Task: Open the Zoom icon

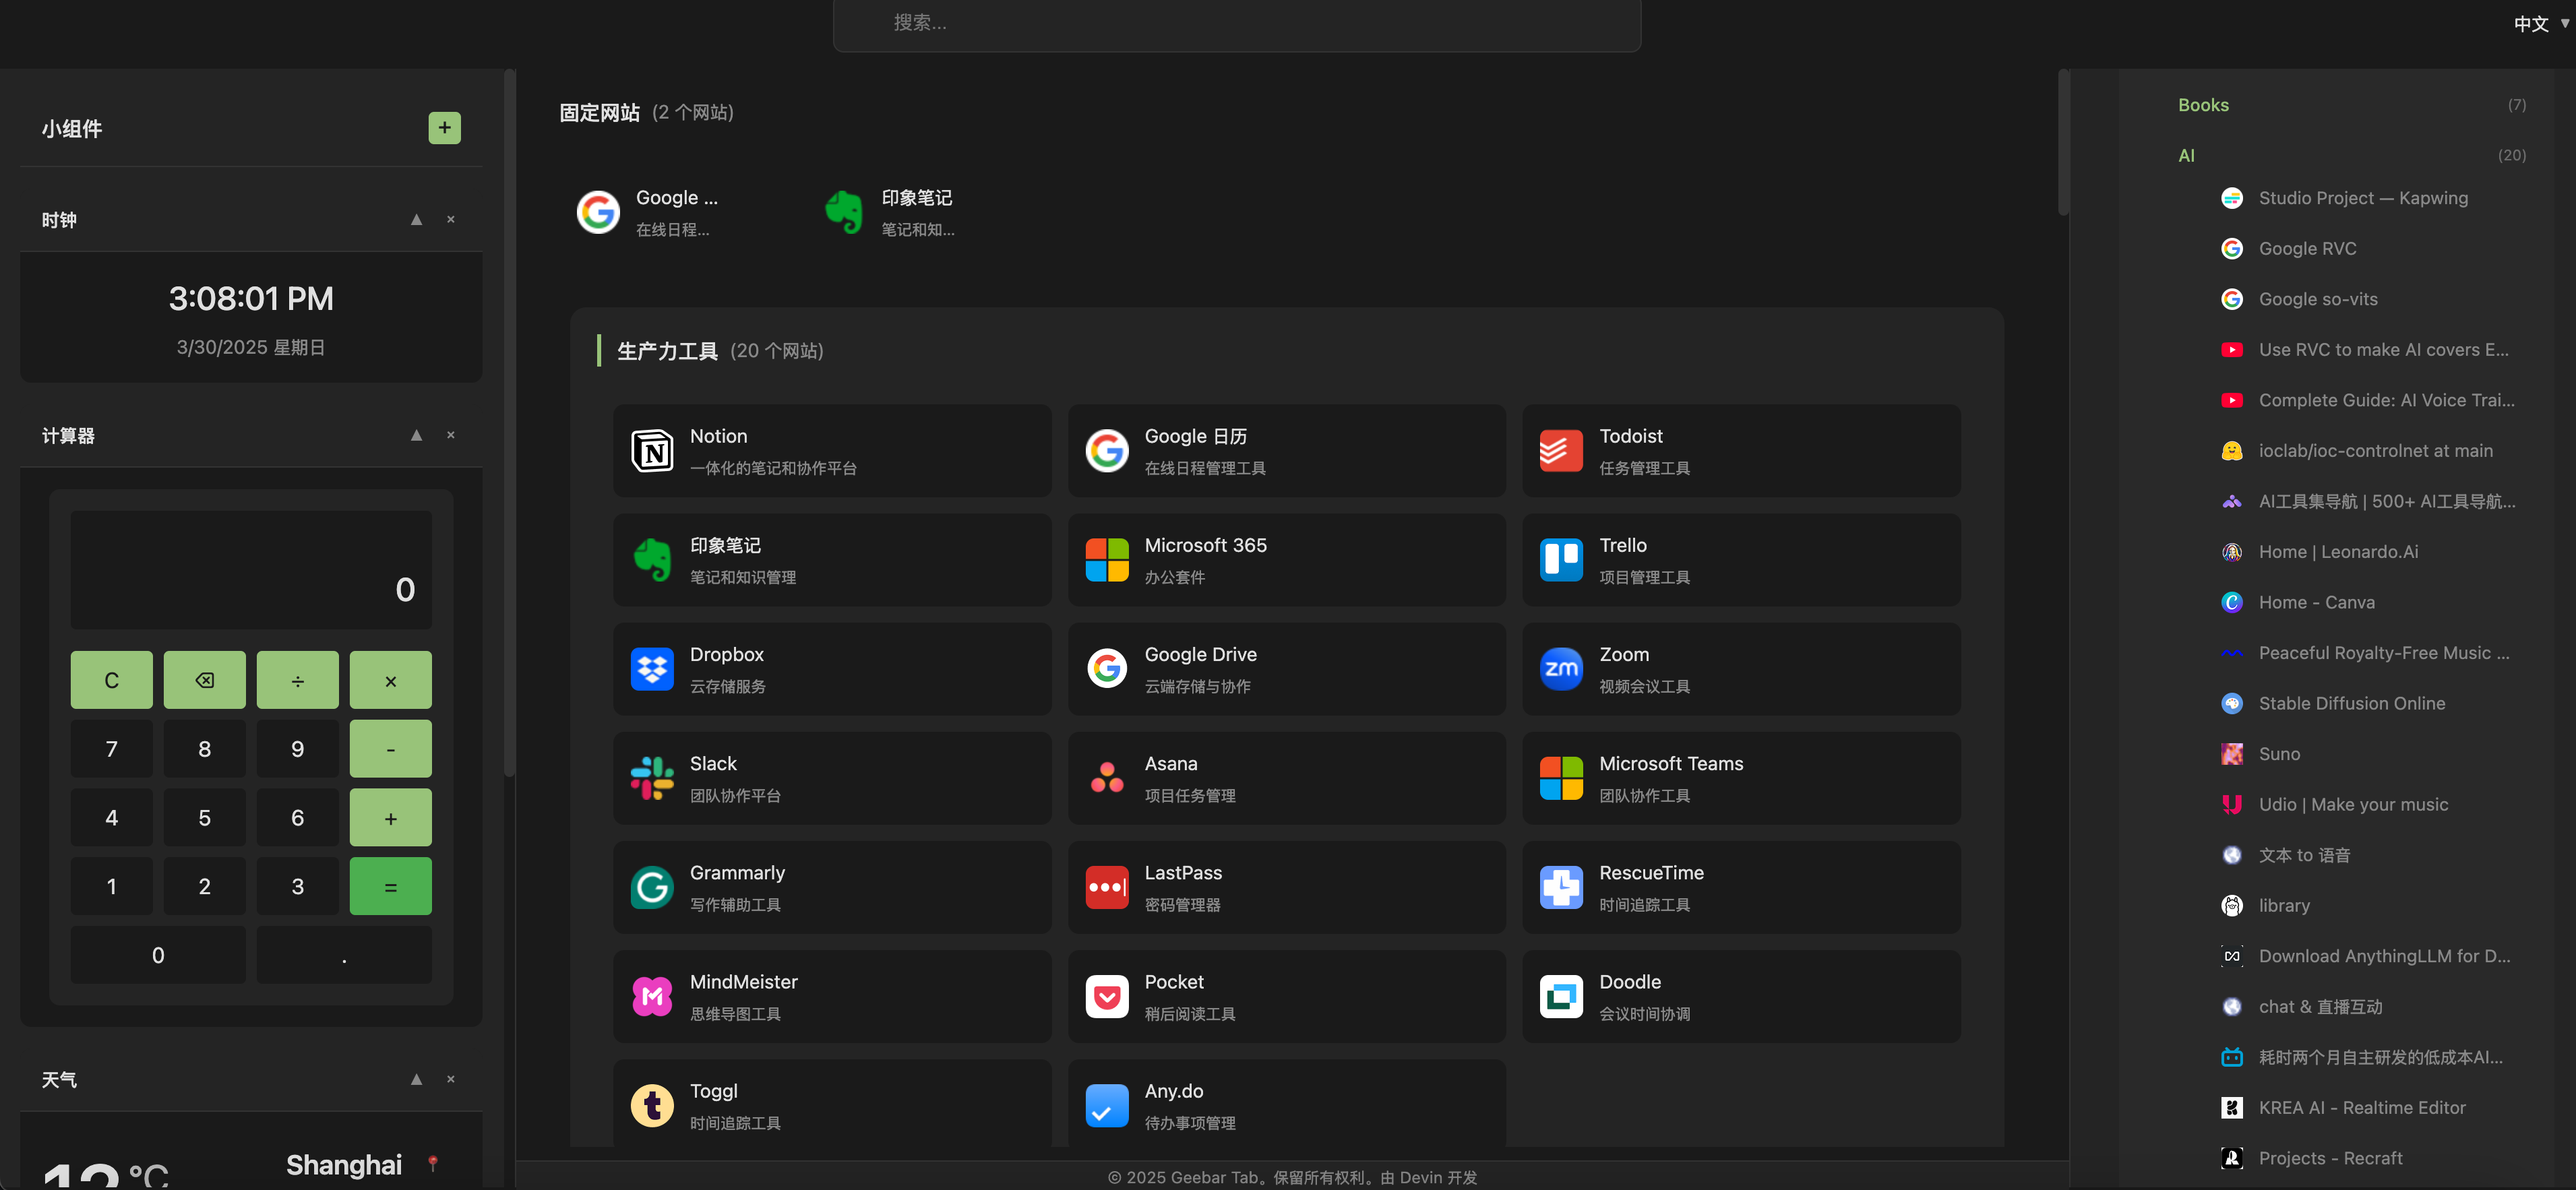Action: (1561, 669)
